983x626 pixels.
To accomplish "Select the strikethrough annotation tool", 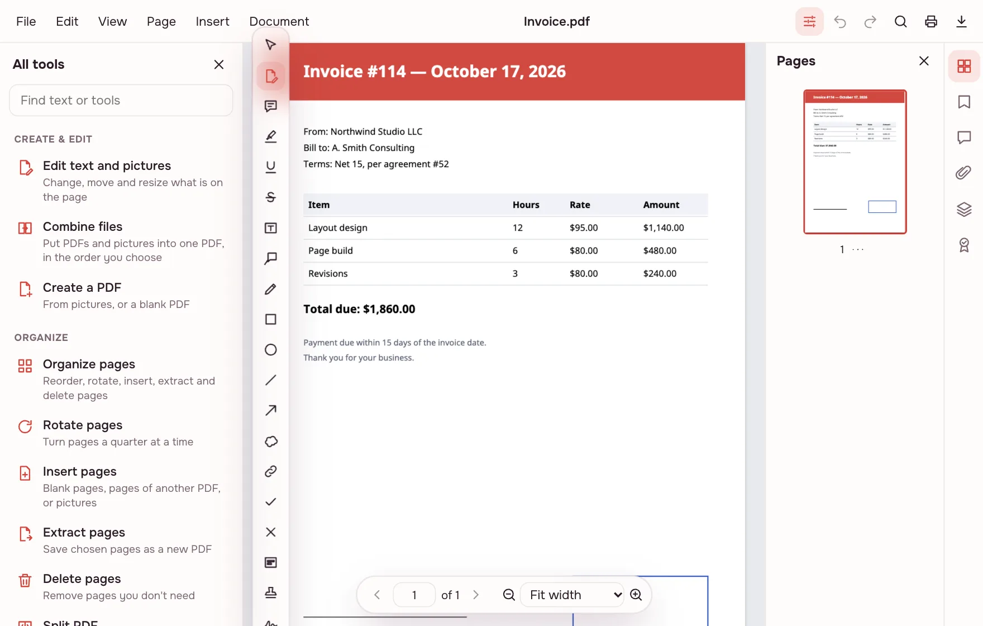I will click(271, 197).
